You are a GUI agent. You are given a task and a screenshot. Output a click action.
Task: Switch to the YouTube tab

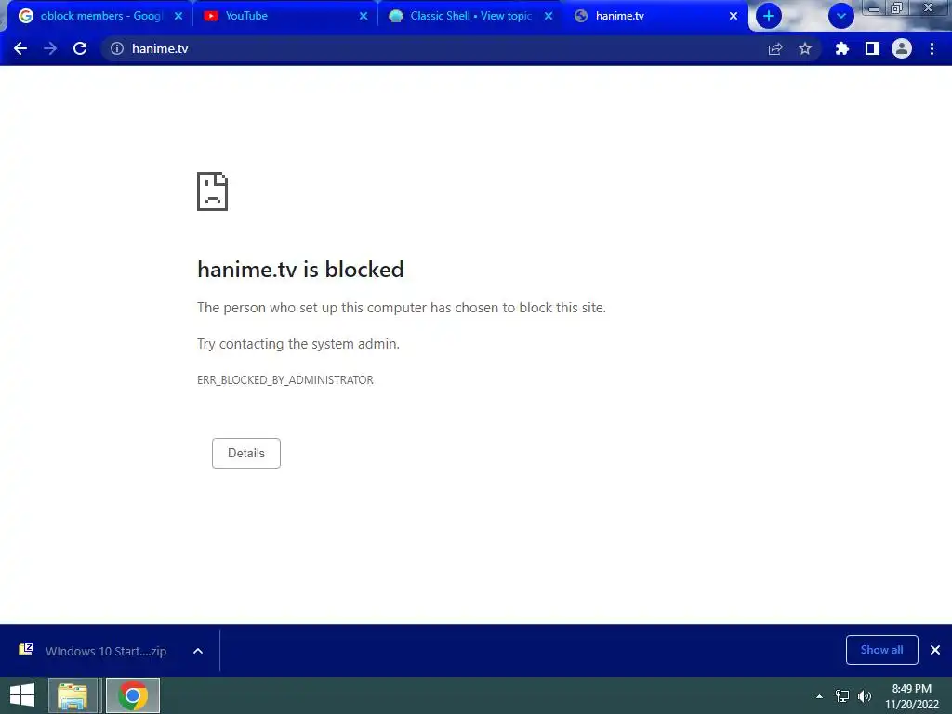285,16
